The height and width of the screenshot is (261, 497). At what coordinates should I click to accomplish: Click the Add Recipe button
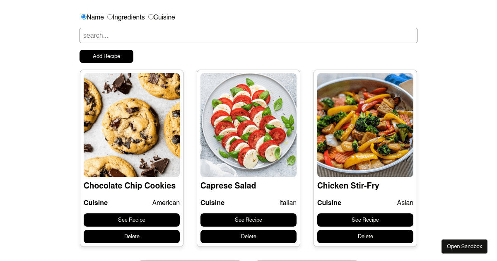pyautogui.click(x=106, y=56)
